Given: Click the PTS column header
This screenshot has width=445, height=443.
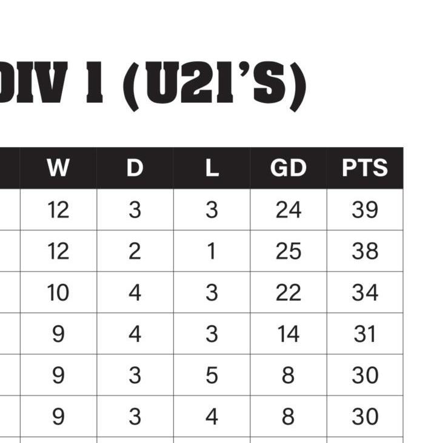Looking at the screenshot, I should [365, 168].
